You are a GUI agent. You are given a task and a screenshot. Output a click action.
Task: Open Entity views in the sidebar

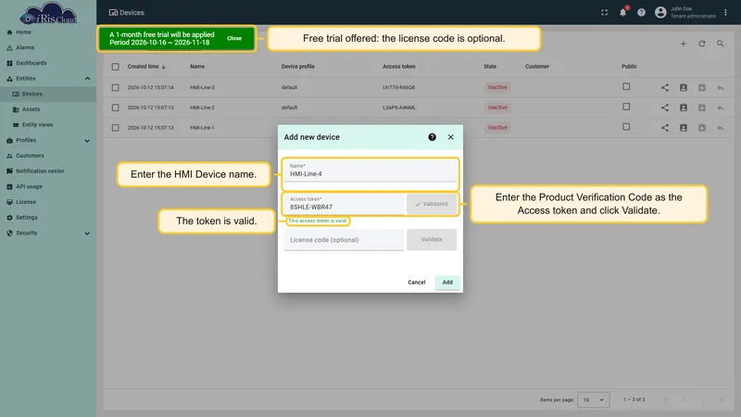[x=48, y=125]
